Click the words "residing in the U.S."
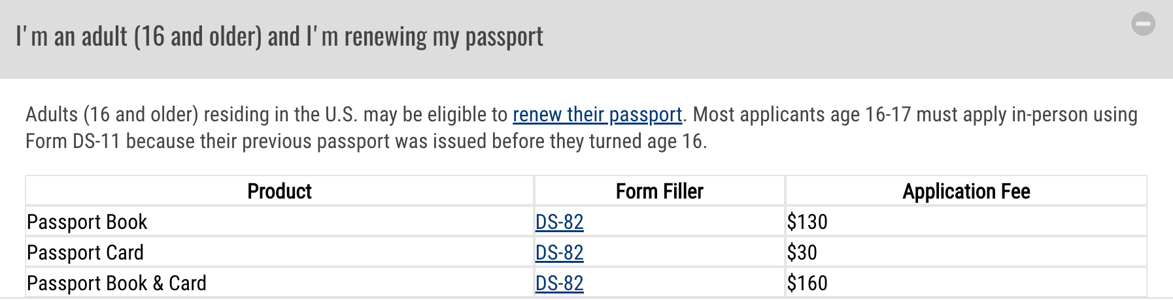Image resolution: width=1173 pixels, height=300 pixels. [281, 115]
